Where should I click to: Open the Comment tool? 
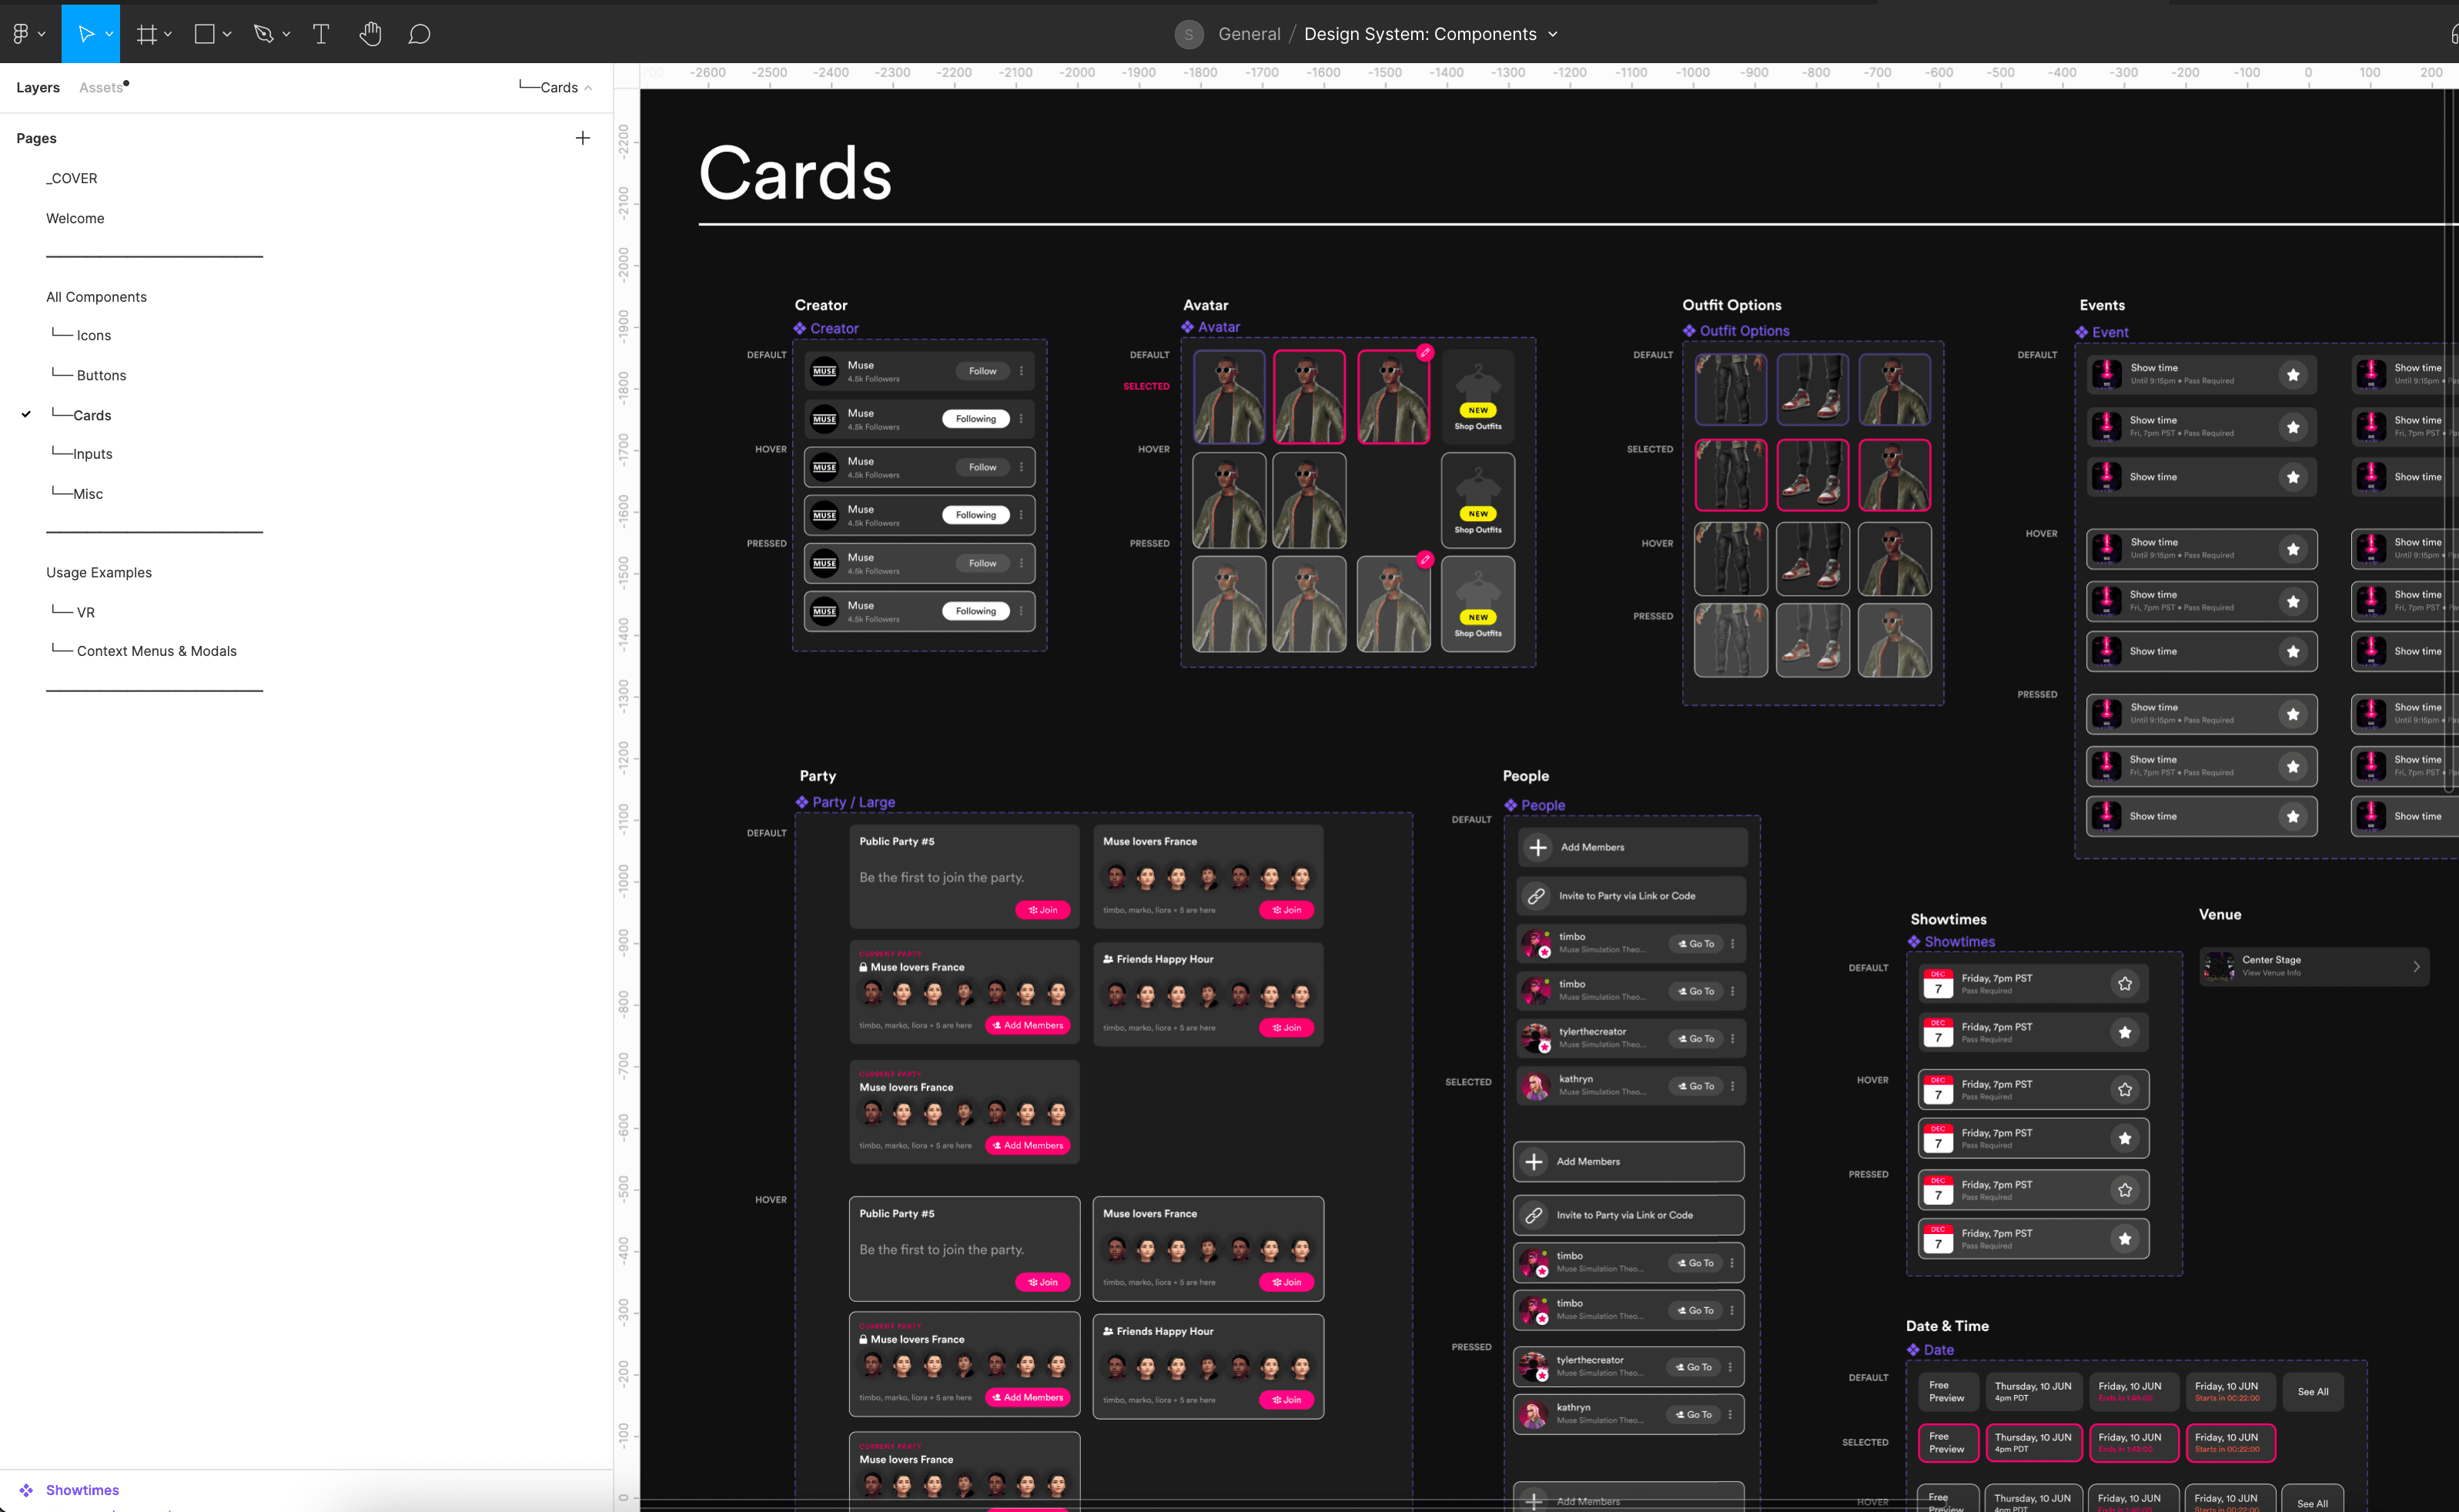point(419,33)
